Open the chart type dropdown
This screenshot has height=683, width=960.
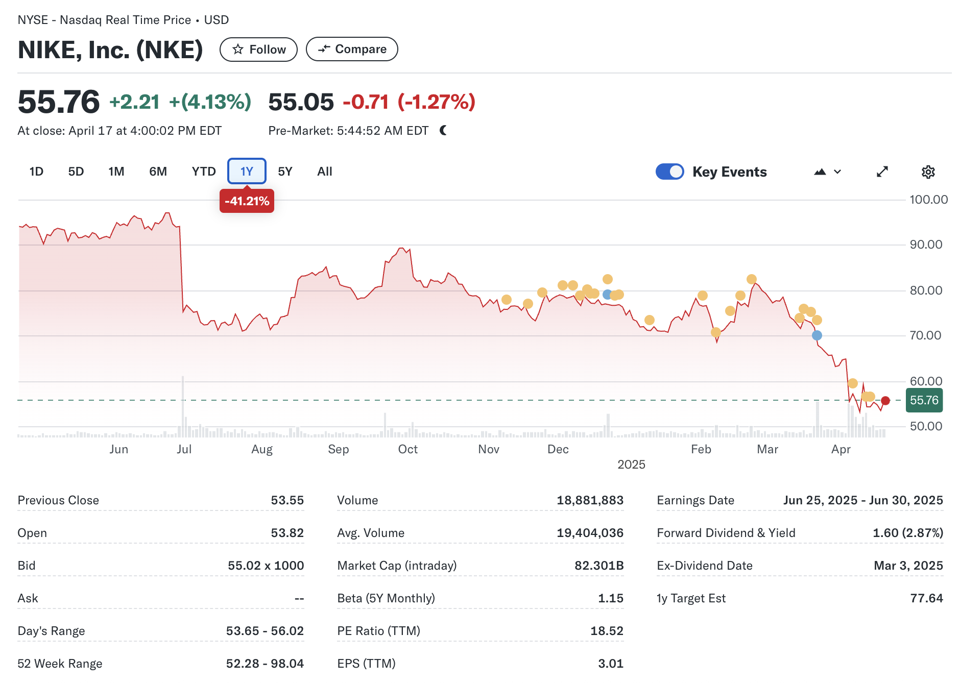tap(827, 172)
